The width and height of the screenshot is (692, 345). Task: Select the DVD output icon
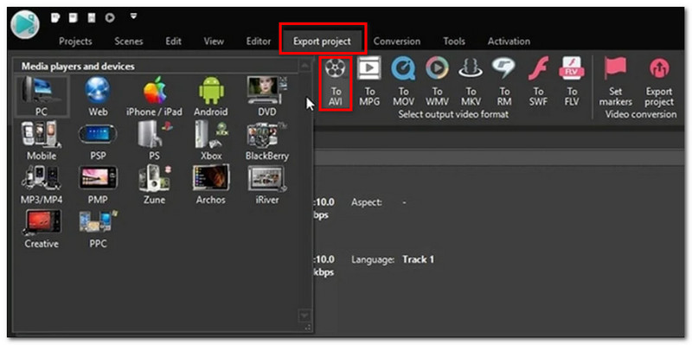point(267,96)
